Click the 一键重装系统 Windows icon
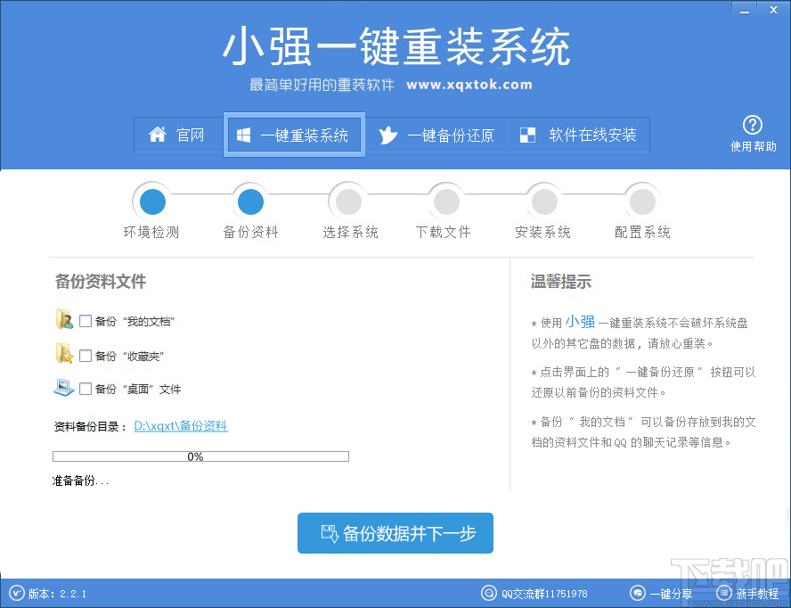The width and height of the screenshot is (791, 608). coord(242,135)
